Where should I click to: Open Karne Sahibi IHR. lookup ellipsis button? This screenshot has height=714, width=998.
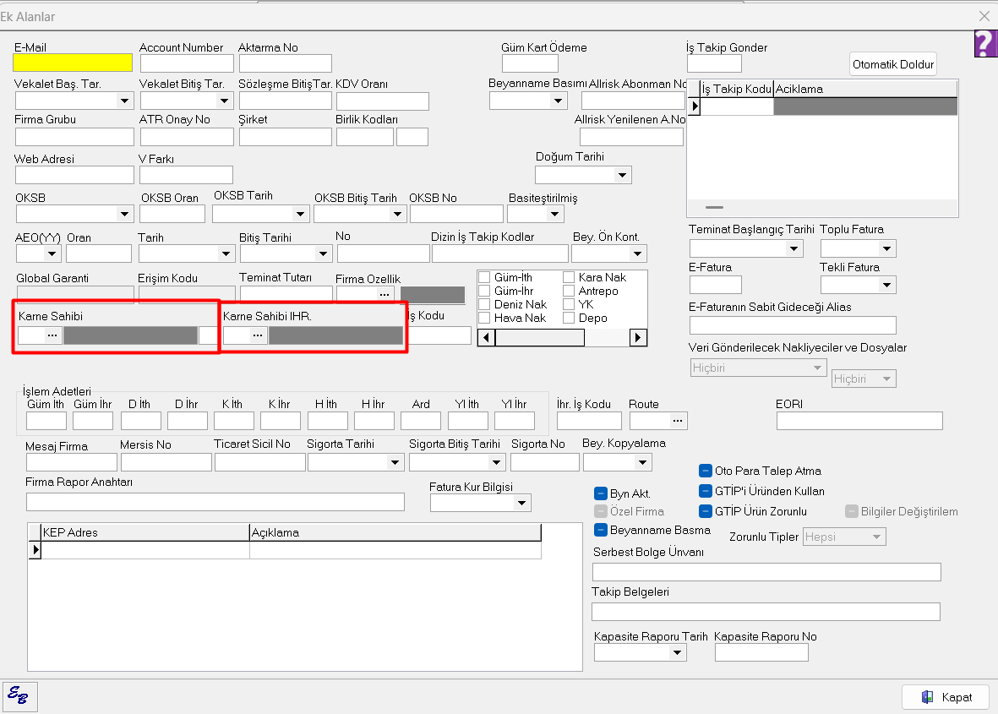click(x=258, y=335)
